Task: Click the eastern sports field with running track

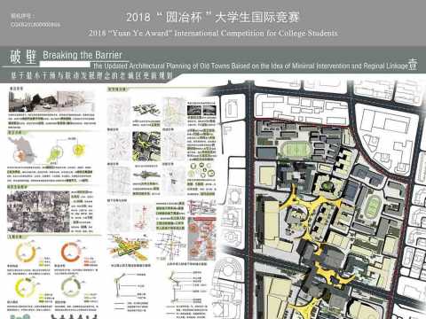Action: coord(374,205)
